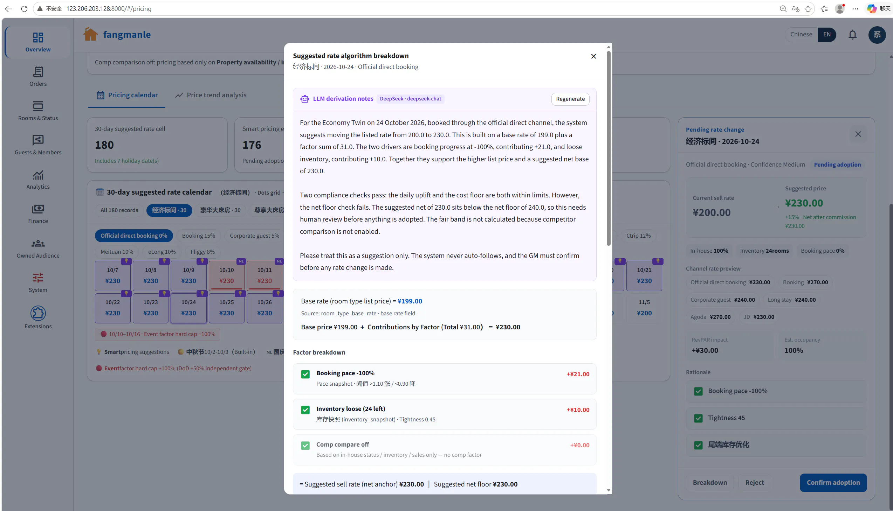
Task: Switch language to Chinese
Action: [801, 34]
